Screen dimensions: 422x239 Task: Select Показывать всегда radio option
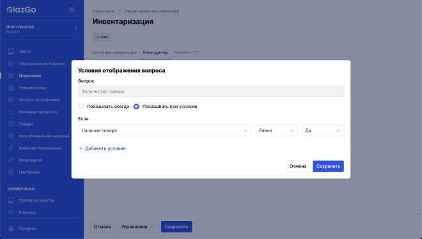(x=81, y=107)
